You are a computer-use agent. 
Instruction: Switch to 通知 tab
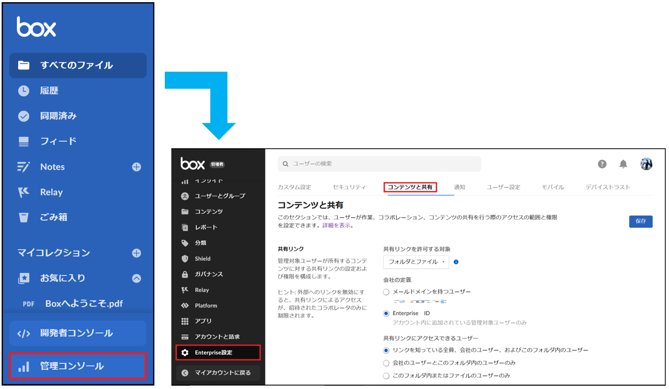(x=459, y=187)
